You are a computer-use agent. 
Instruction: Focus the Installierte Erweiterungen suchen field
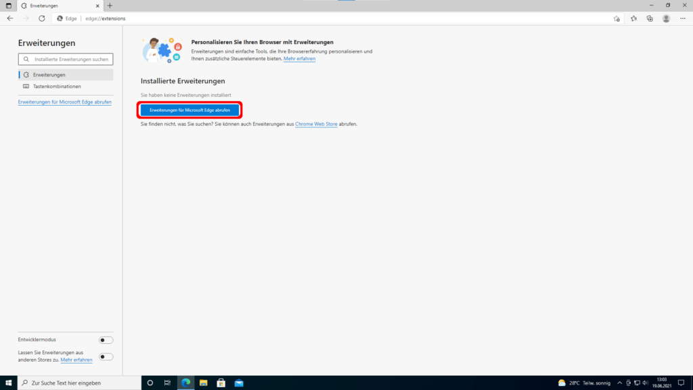click(x=66, y=60)
